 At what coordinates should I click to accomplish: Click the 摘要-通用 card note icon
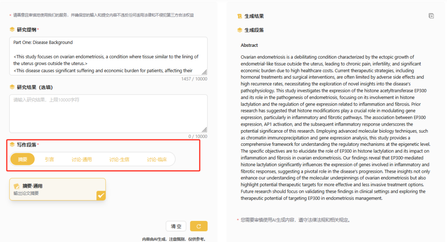[x=17, y=186]
